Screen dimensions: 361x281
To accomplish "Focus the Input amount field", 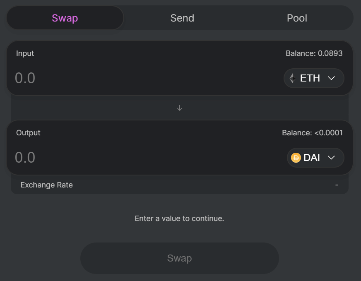I will click(124, 78).
